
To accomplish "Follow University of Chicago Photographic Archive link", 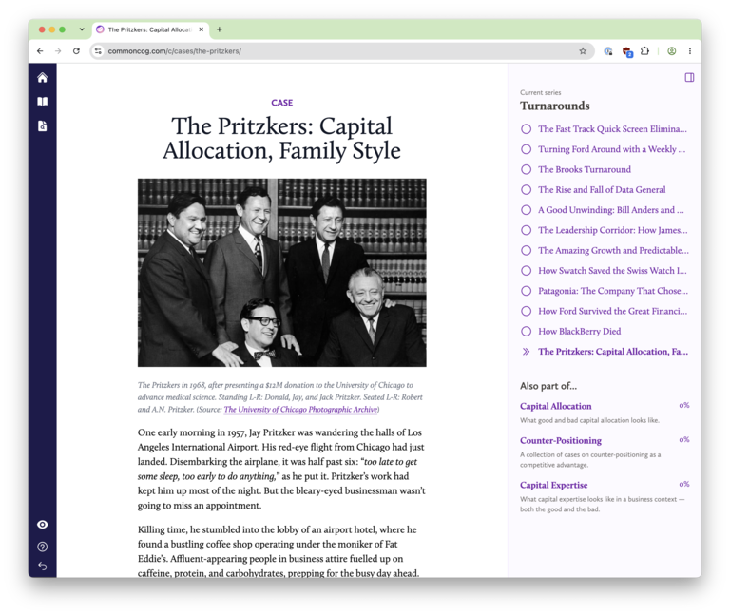I will point(300,410).
